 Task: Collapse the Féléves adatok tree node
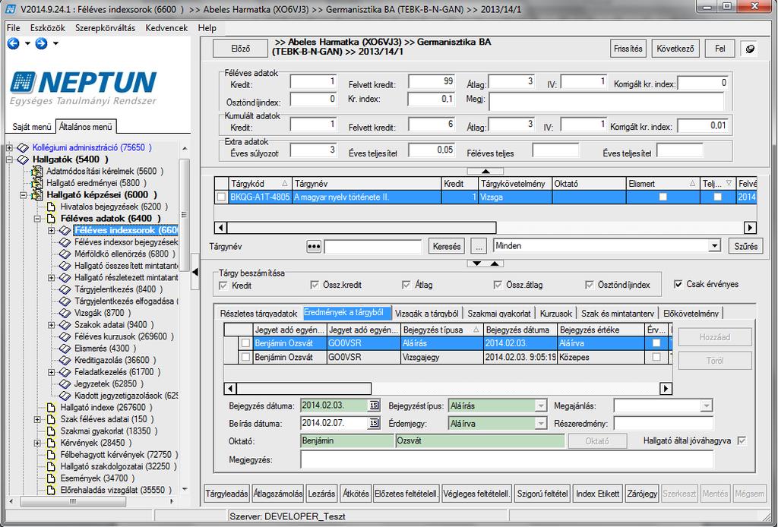click(x=37, y=219)
